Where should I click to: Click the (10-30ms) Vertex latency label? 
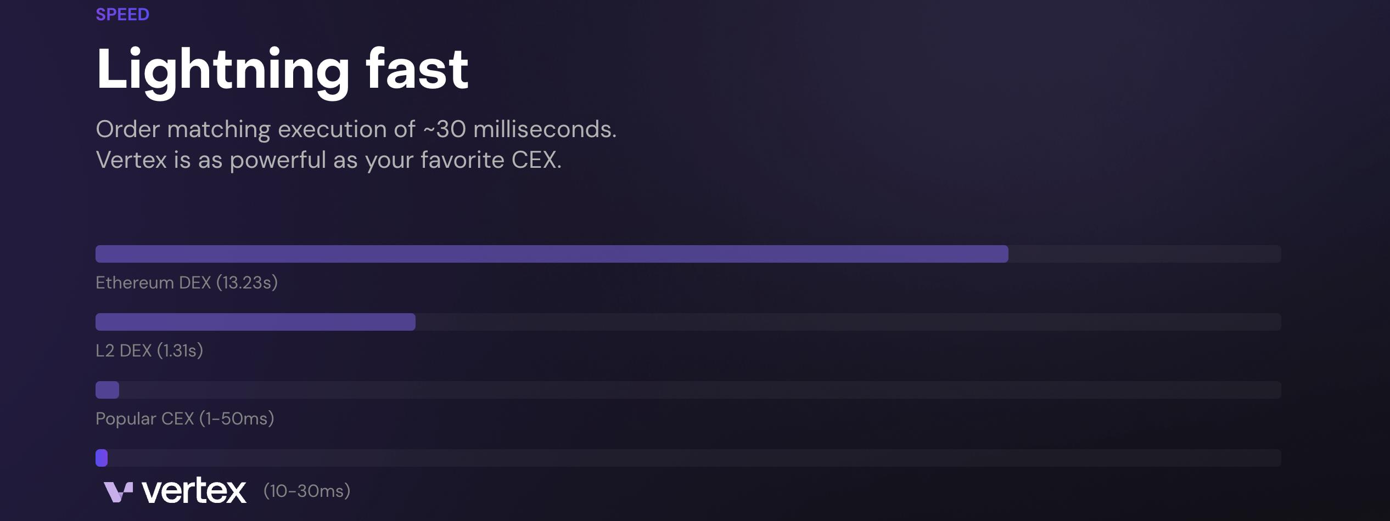tap(307, 491)
